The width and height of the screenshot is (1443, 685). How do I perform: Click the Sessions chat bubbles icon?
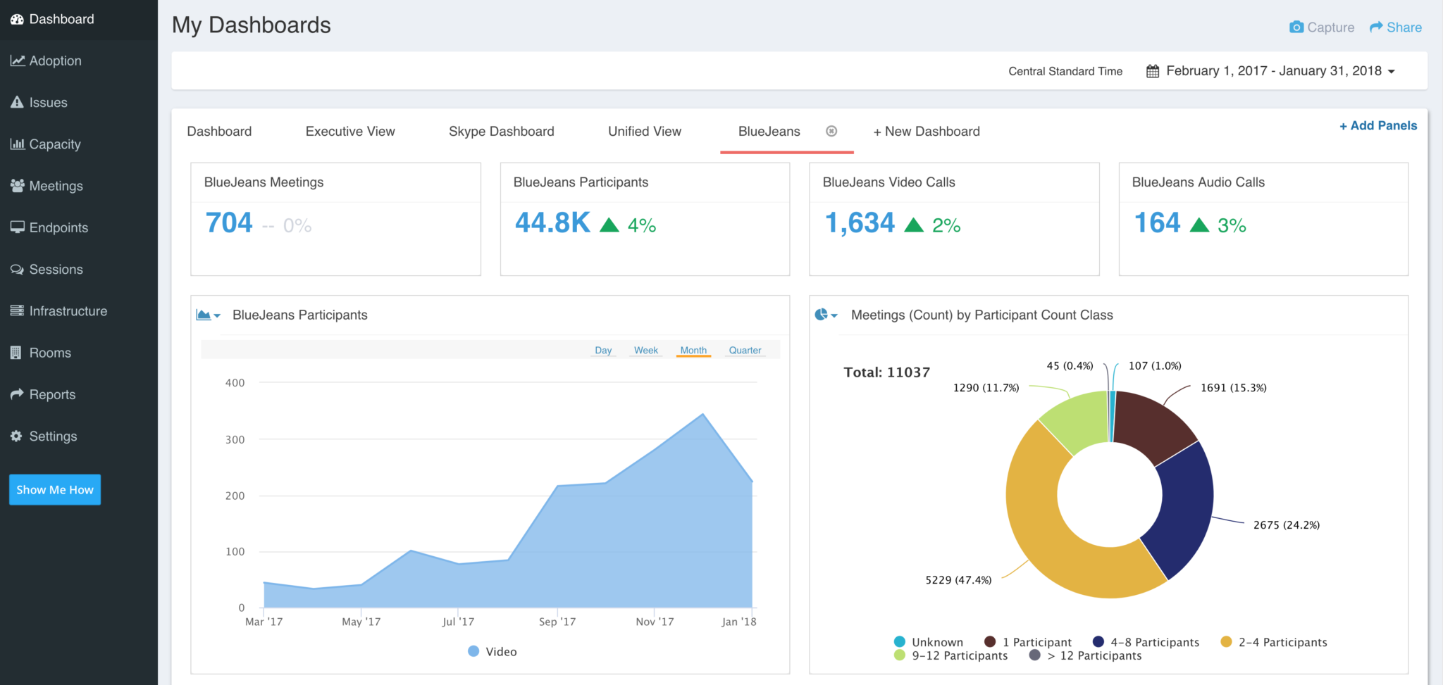18,270
